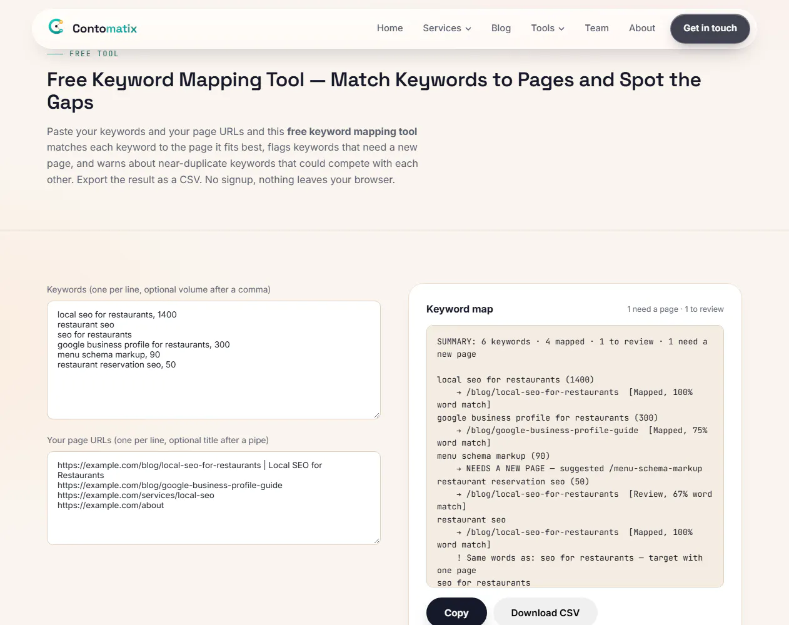The width and height of the screenshot is (789, 625).
Task: Click the 'Same words as' warning line
Action: pos(570,564)
